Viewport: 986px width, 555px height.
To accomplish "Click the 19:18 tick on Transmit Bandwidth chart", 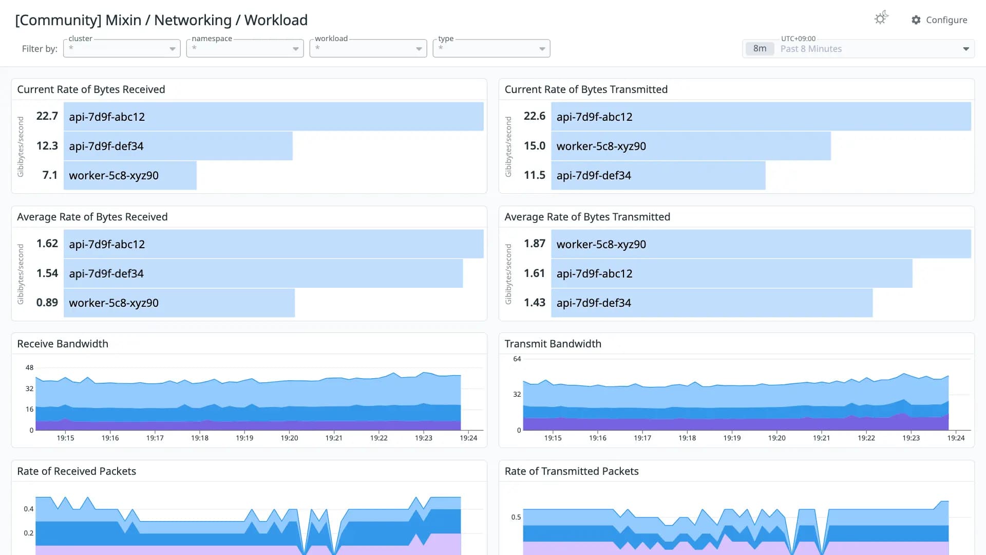I will coord(687,438).
